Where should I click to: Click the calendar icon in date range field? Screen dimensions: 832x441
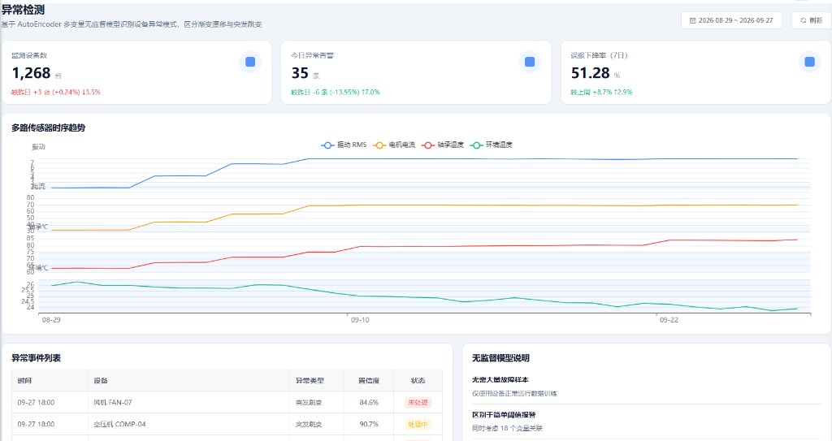pos(692,20)
